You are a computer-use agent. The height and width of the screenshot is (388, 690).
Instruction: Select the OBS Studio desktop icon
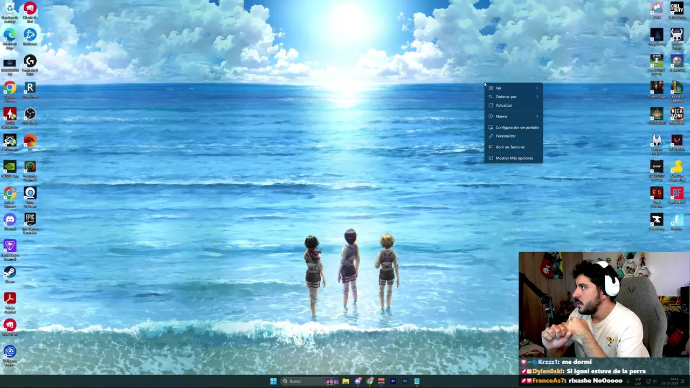point(30,116)
